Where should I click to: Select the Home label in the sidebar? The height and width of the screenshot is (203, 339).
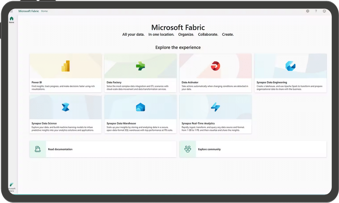coord(11,22)
